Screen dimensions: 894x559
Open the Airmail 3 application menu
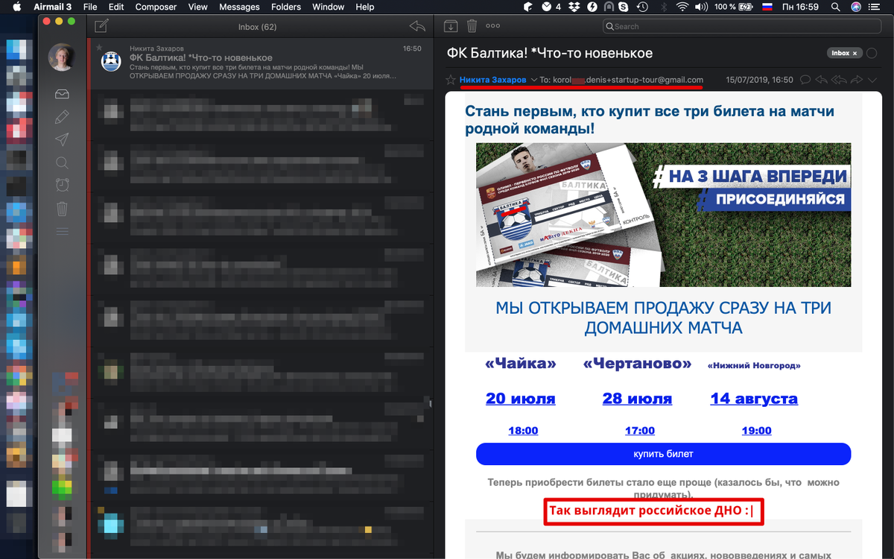52,7
